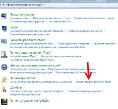Image resolution: width=118 pixels, height=109 pixels.
Task: Click the NVIDIA control panel icon
Action: pos(4,102)
